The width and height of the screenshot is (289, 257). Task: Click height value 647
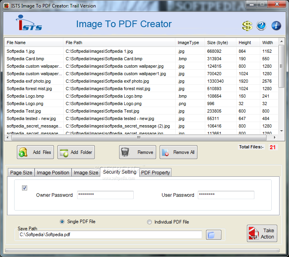click(x=242, y=118)
